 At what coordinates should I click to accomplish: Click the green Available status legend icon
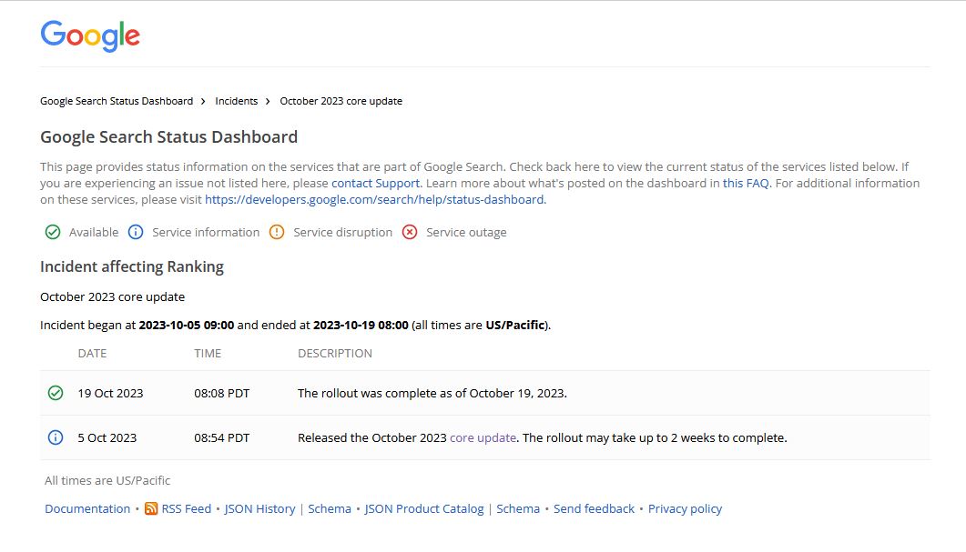pyautogui.click(x=53, y=232)
